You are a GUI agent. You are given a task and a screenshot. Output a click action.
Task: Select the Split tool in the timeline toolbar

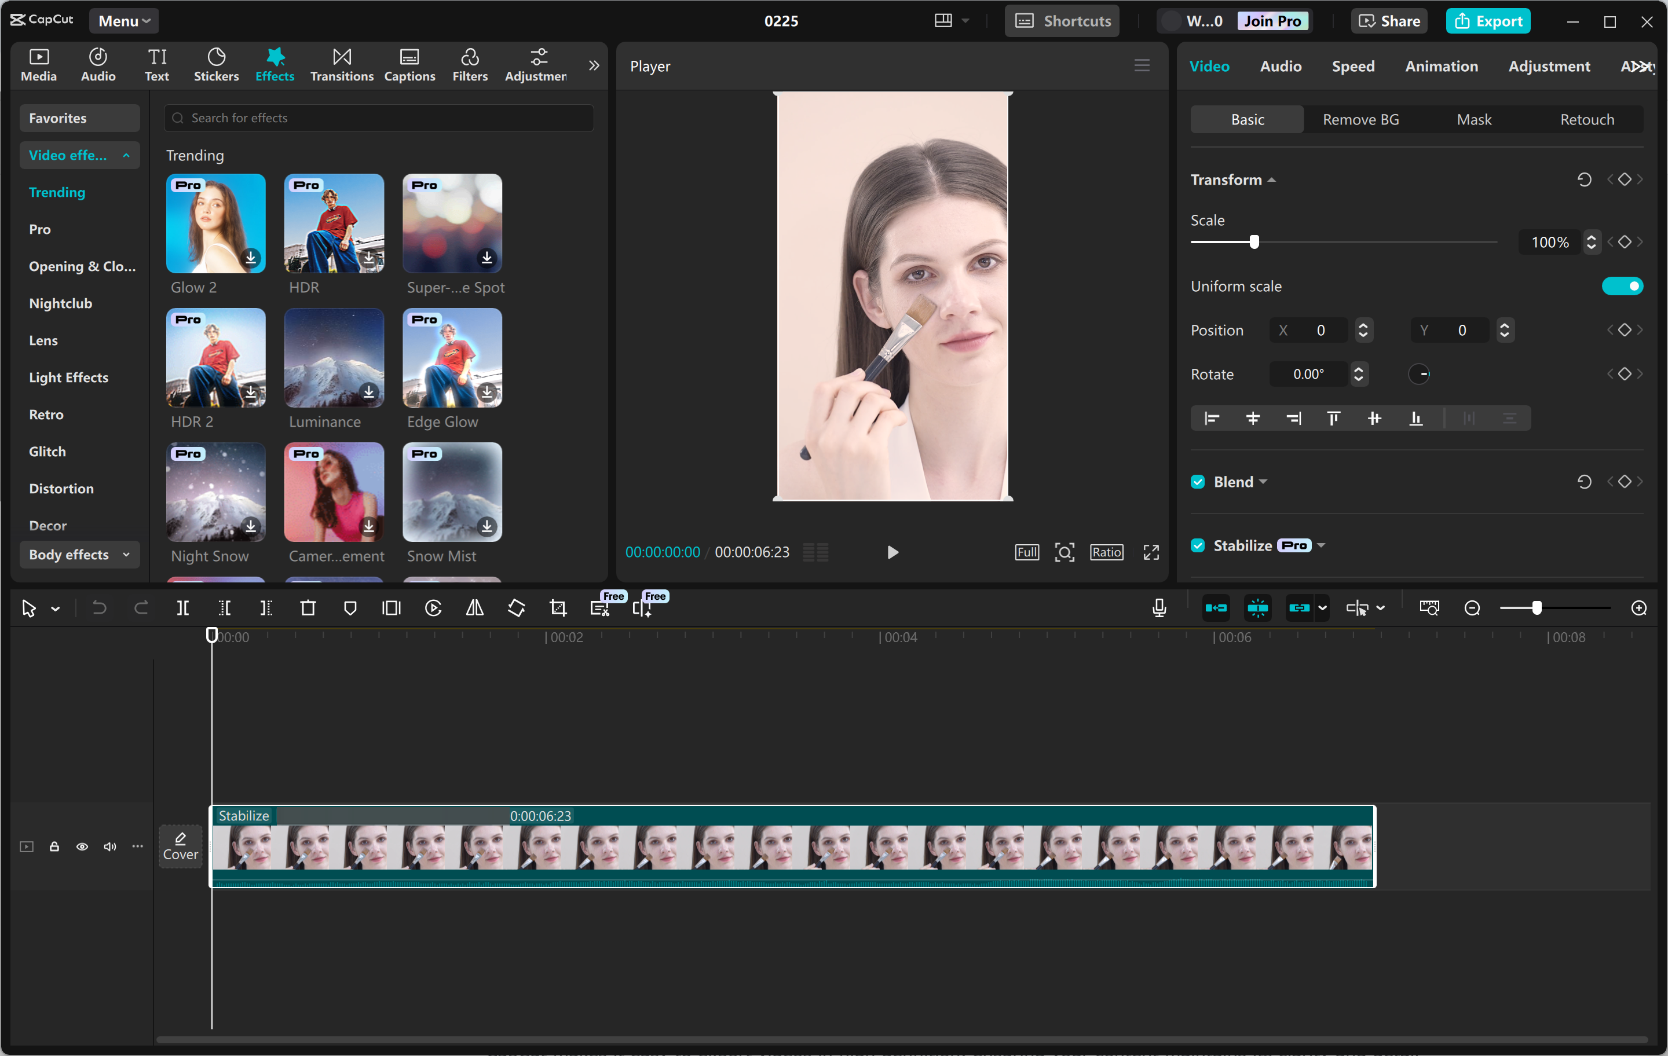coord(184,608)
